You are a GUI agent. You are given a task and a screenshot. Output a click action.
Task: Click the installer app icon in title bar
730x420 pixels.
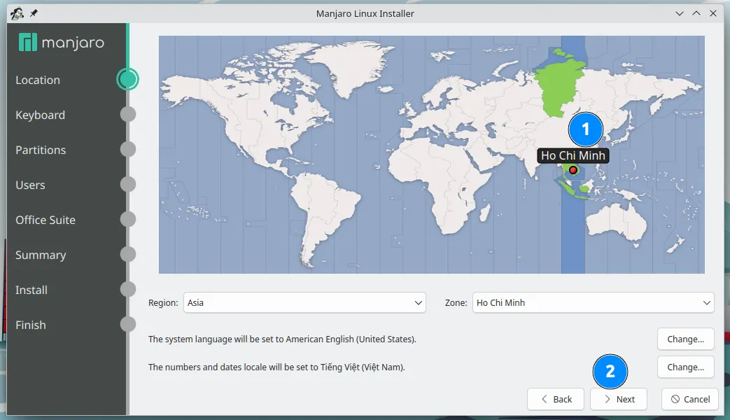[x=17, y=13]
